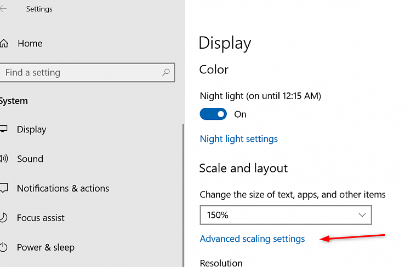Go to Focus assist settings
The height and width of the screenshot is (267, 411).
[41, 218]
